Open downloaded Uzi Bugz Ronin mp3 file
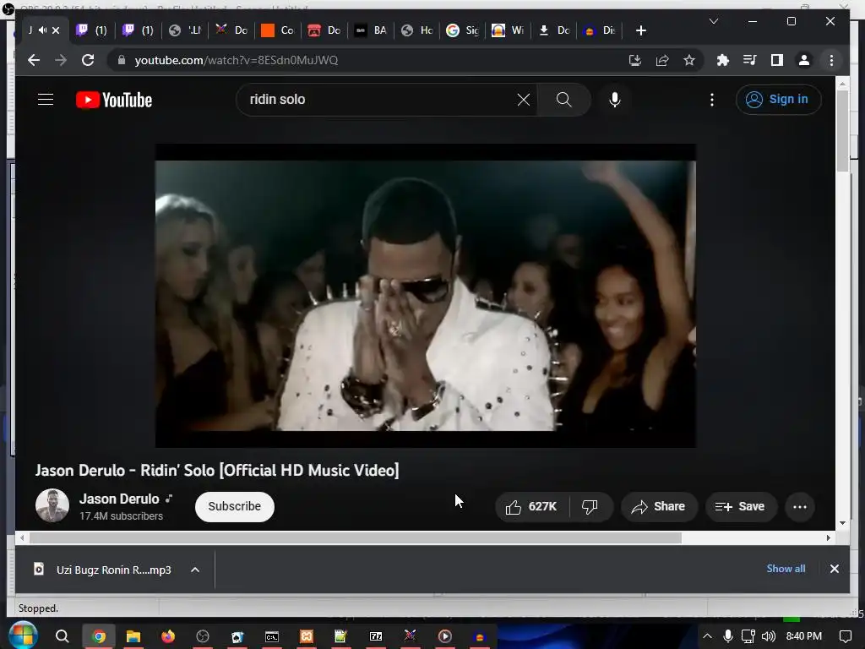 coord(103,570)
